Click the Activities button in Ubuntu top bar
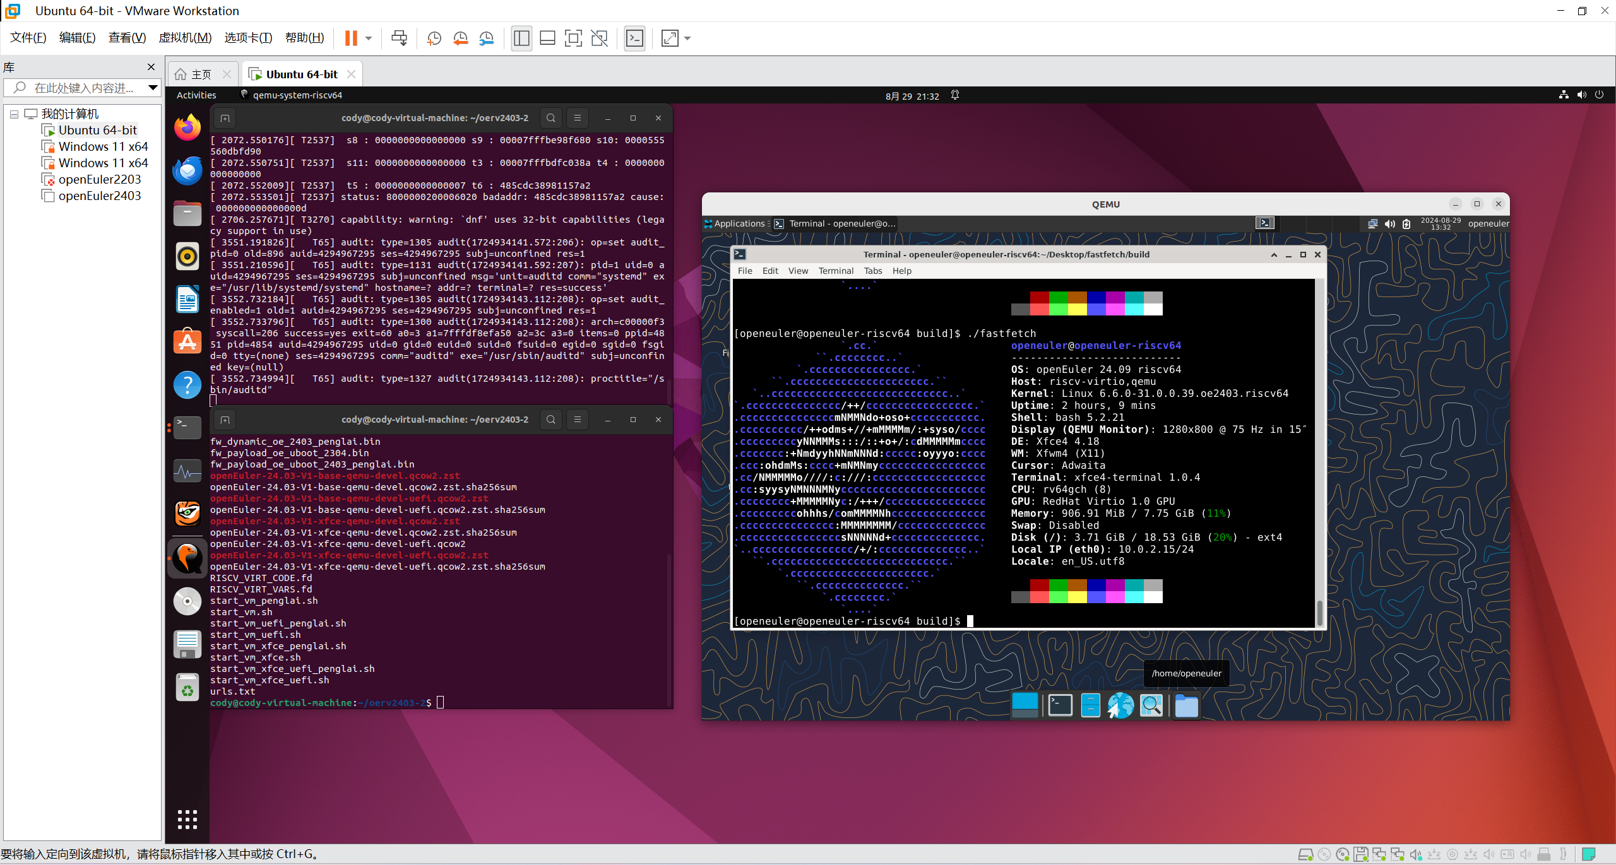The image size is (1616, 865). [x=196, y=95]
